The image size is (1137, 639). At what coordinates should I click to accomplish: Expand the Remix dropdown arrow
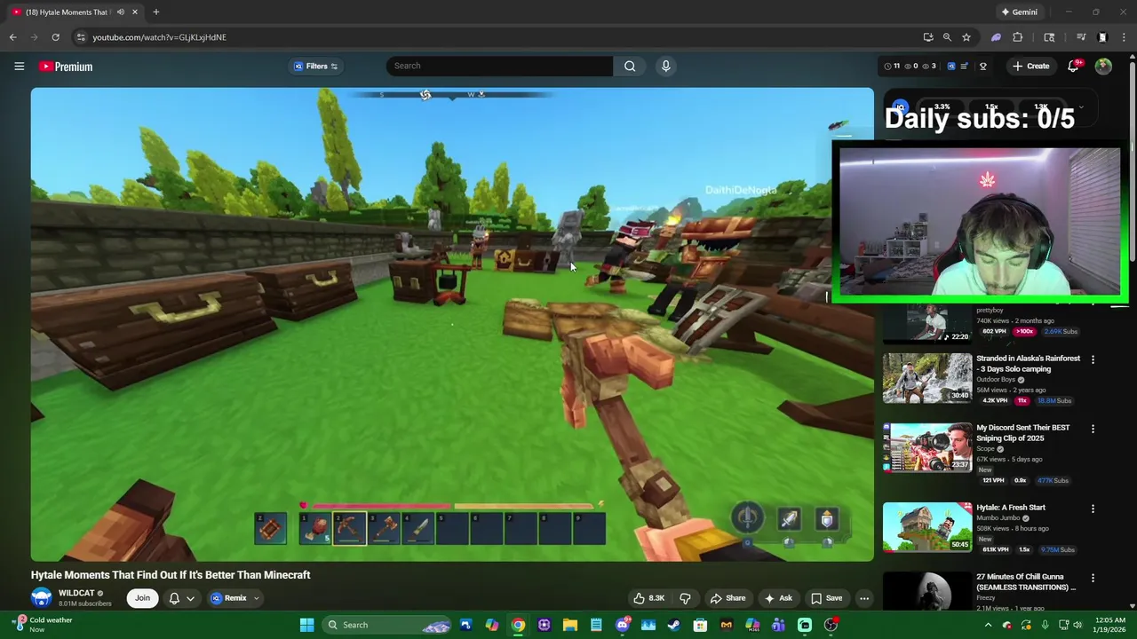(x=256, y=598)
